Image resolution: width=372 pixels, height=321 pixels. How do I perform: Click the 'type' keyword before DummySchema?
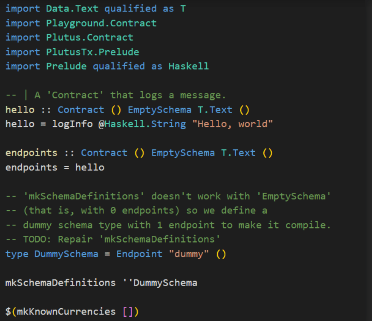click(x=17, y=254)
